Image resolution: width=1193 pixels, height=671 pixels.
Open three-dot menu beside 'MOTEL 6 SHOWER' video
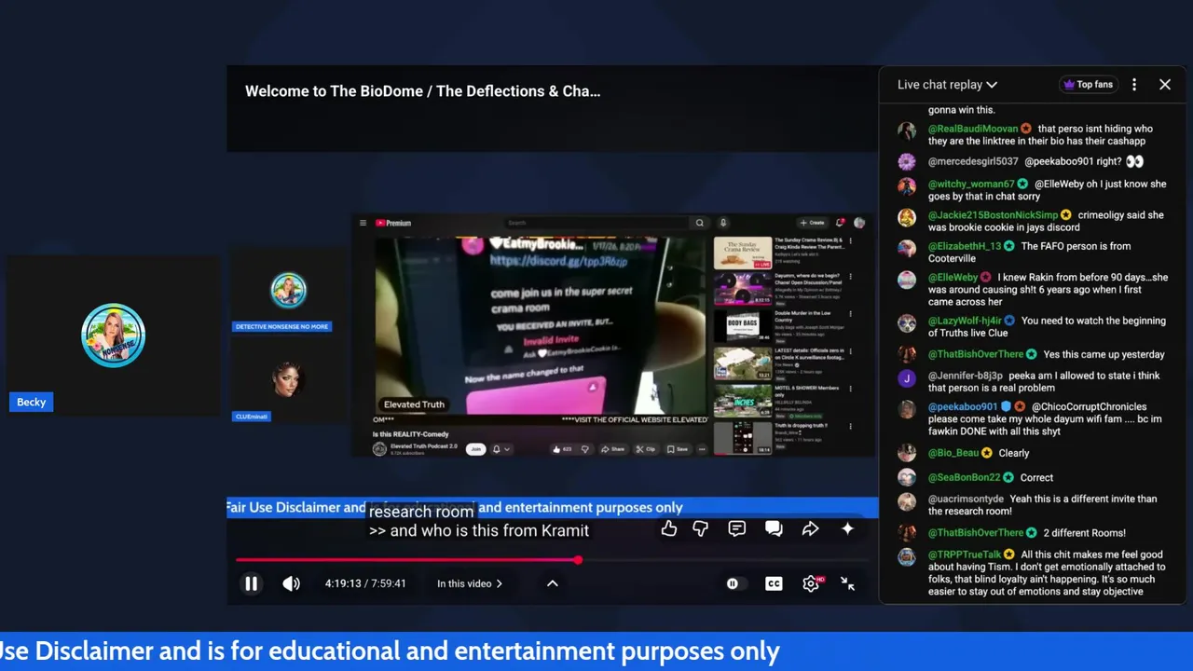[851, 390]
